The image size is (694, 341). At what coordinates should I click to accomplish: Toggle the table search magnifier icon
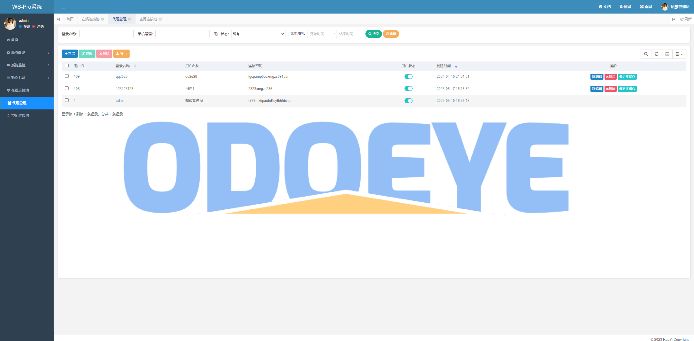click(x=646, y=54)
